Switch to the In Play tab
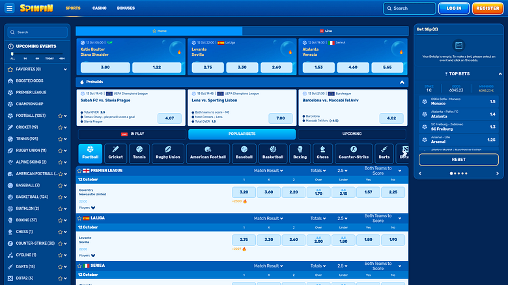 pyautogui.click(x=132, y=134)
